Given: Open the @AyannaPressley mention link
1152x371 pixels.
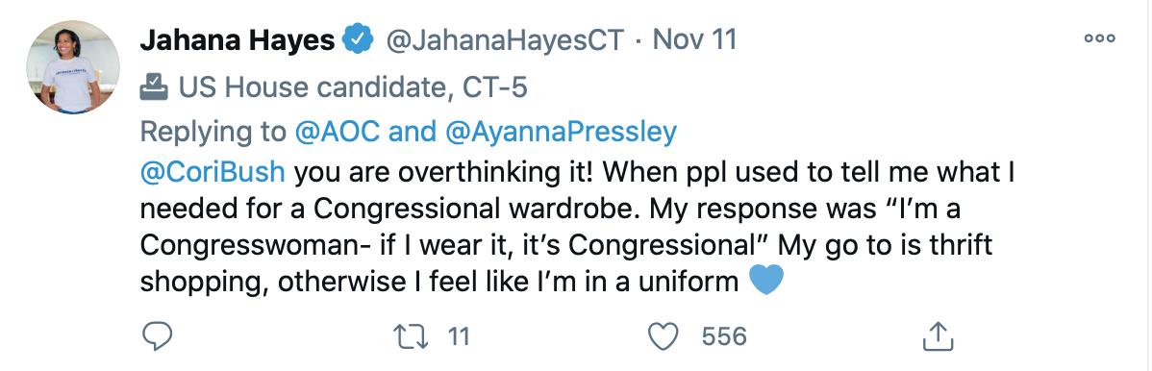Looking at the screenshot, I should click(x=561, y=133).
